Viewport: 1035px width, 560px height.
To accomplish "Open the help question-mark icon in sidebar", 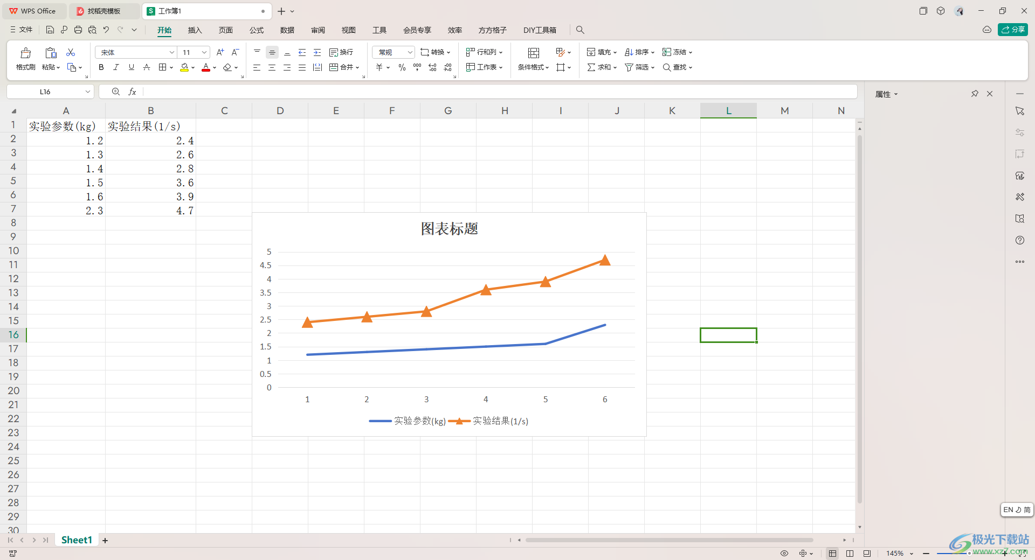I will 1020,240.
